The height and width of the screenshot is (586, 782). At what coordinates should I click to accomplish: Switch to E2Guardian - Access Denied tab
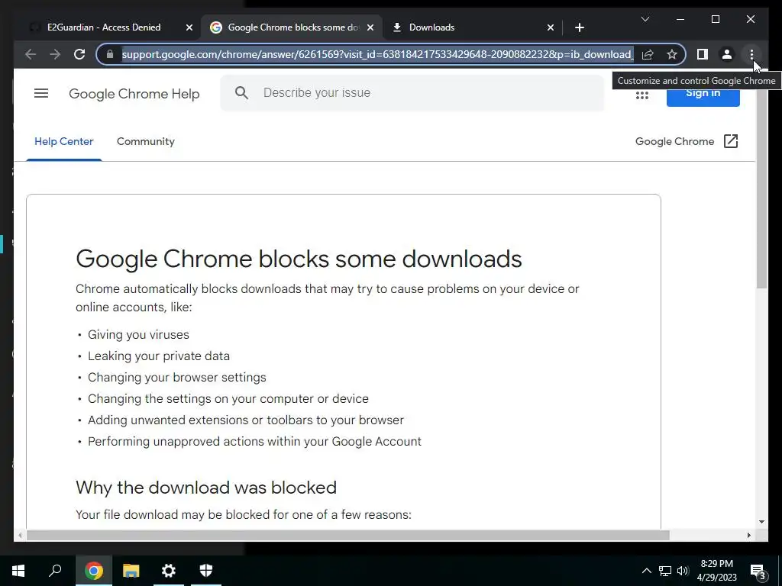pos(104,27)
